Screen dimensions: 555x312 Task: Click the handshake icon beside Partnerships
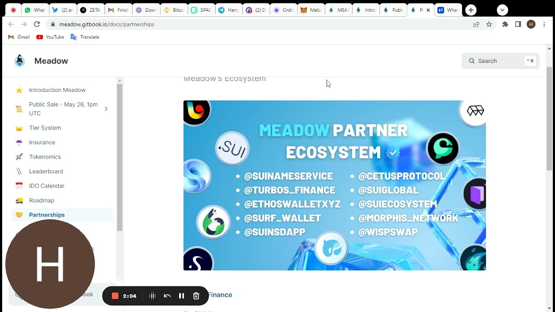[19, 215]
